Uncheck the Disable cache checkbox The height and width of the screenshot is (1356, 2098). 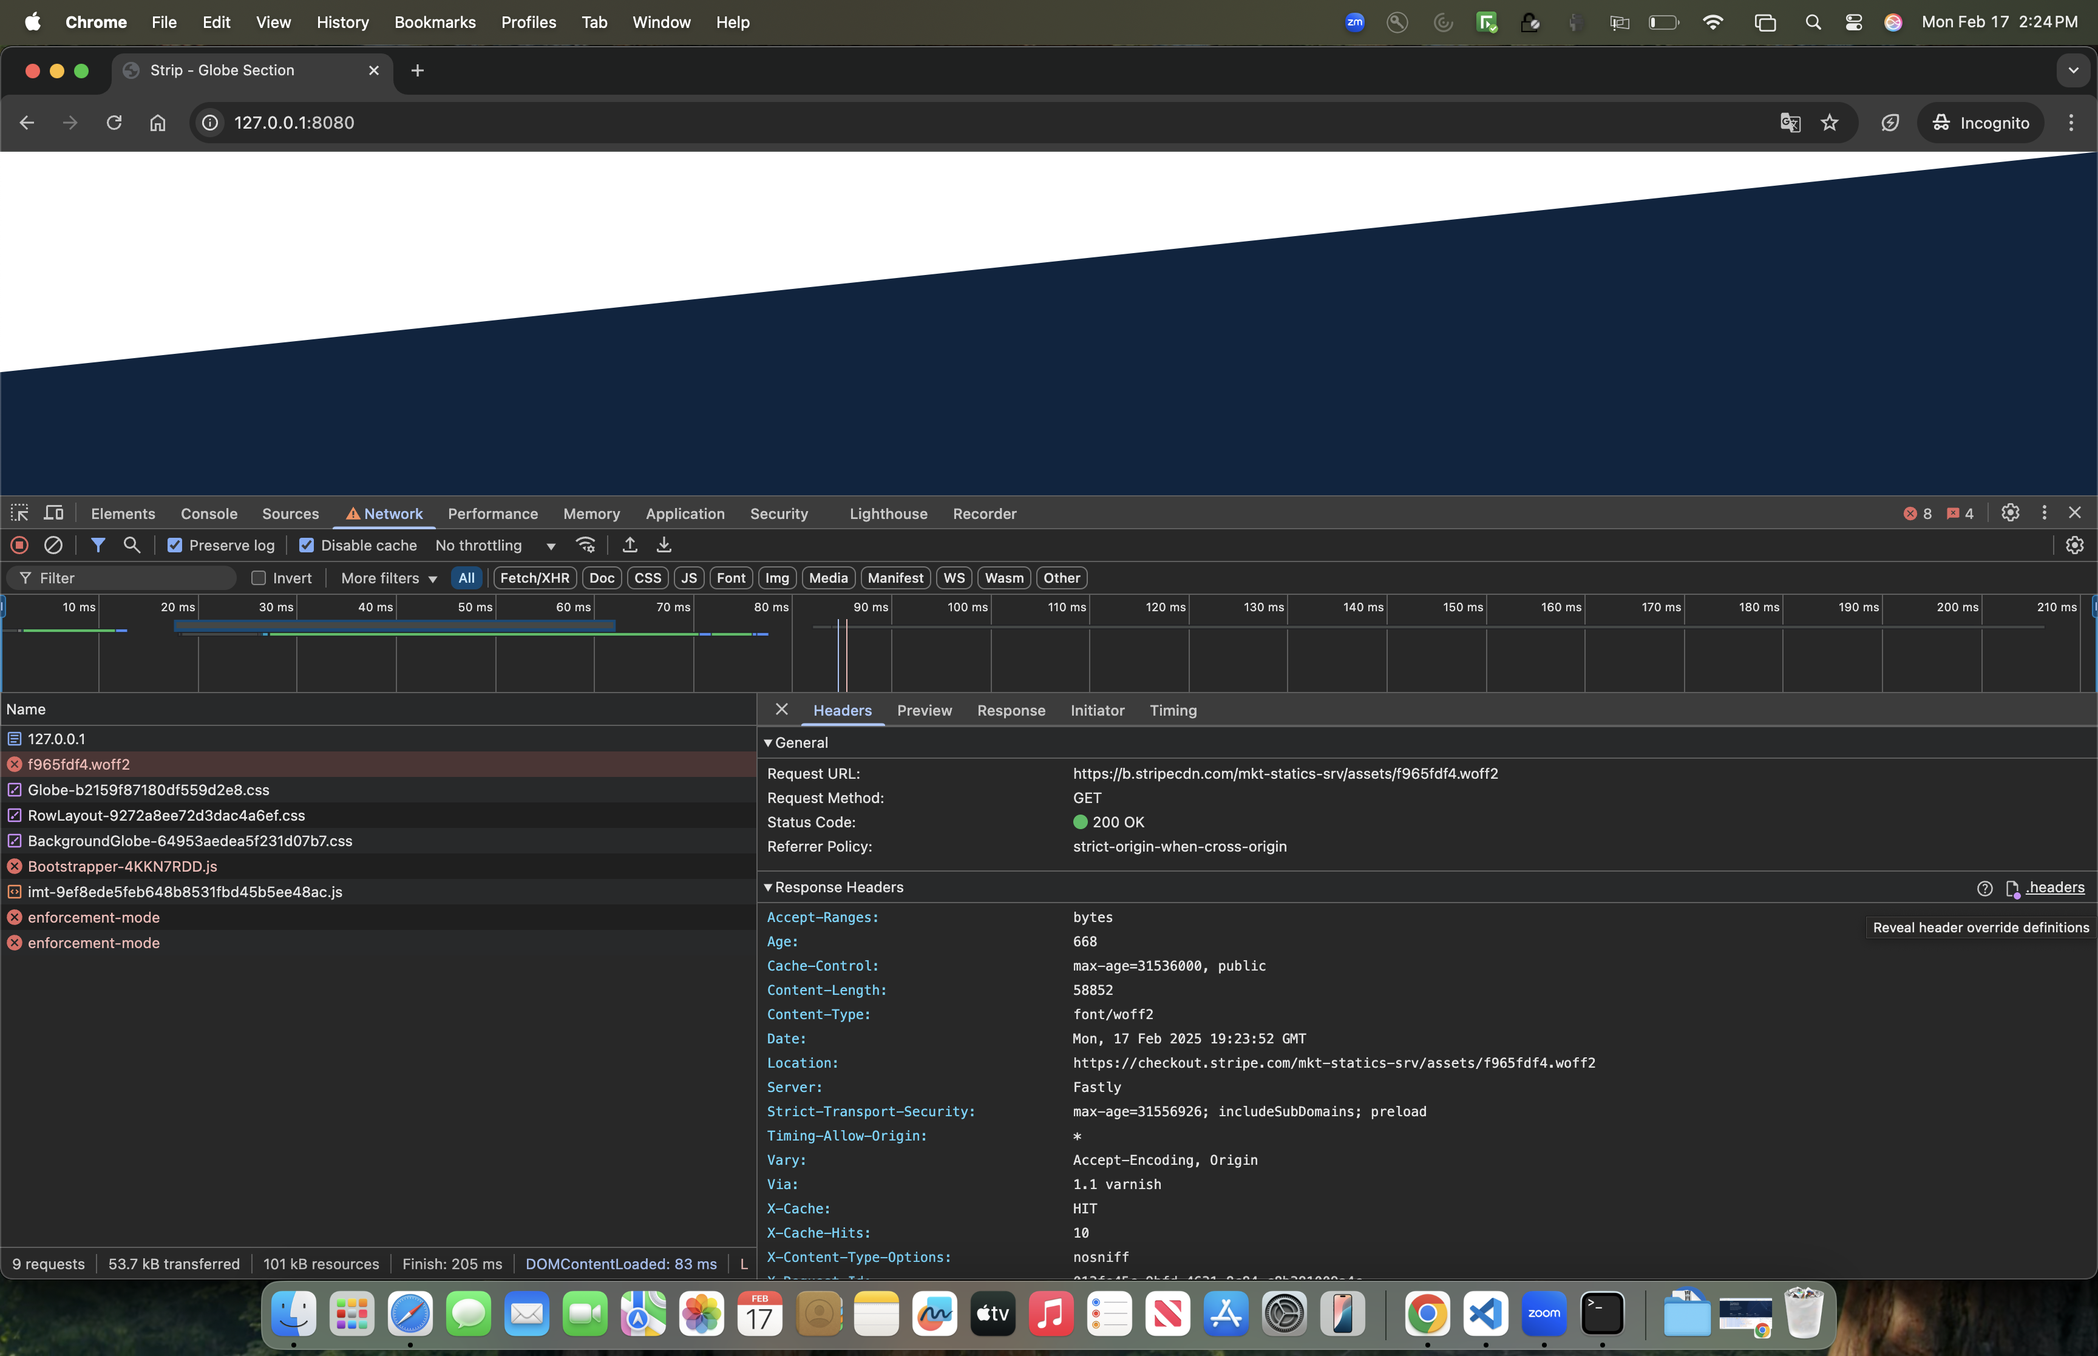(307, 545)
